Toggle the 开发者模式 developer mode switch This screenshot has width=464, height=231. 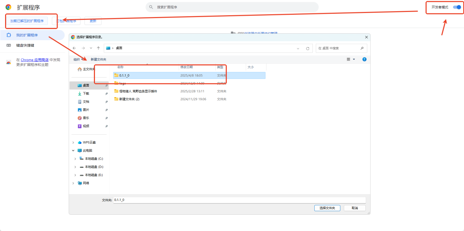point(457,7)
